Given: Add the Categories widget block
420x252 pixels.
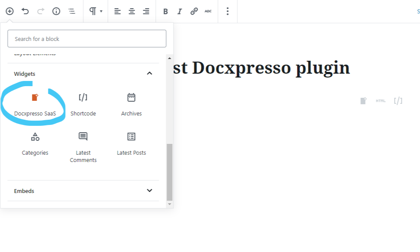Looking at the screenshot, I should pyautogui.click(x=35, y=144).
